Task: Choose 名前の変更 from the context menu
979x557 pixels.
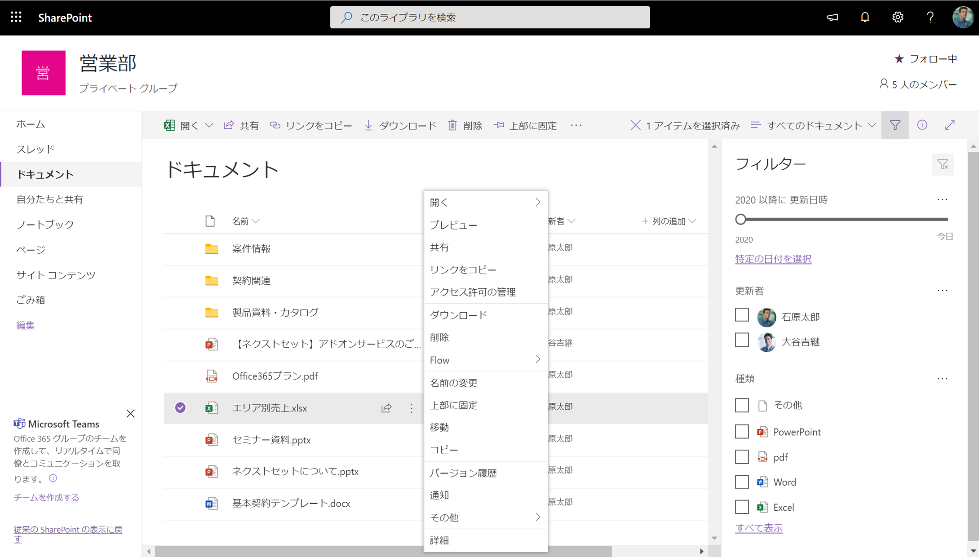Action: tap(486, 383)
